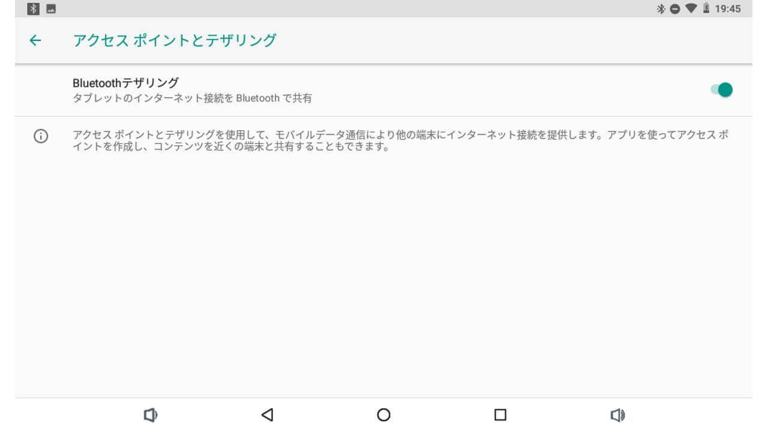Open recent apps with square button

click(500, 415)
